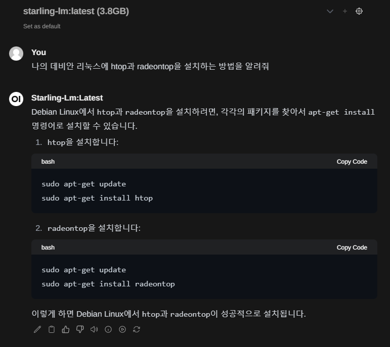Click the Starling-Lm model avatar icon

(16, 98)
